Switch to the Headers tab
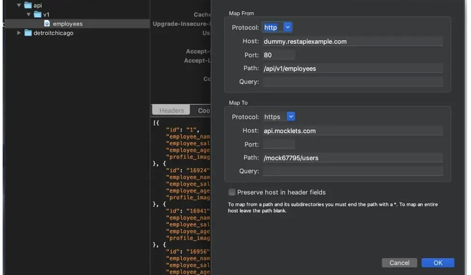 pyautogui.click(x=171, y=110)
